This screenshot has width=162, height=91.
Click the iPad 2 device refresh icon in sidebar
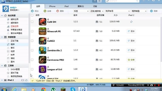click(26, 80)
